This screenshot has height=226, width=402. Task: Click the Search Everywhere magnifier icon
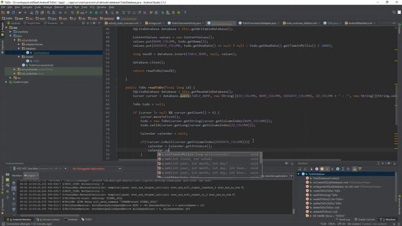point(394,13)
